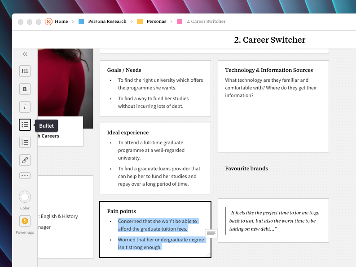The image size is (356, 267).
Task: Open Persona Research board breadcrumb
Action: click(107, 22)
